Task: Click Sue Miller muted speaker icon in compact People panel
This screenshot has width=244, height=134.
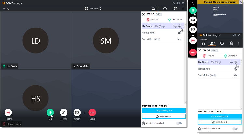Action: 236,75
